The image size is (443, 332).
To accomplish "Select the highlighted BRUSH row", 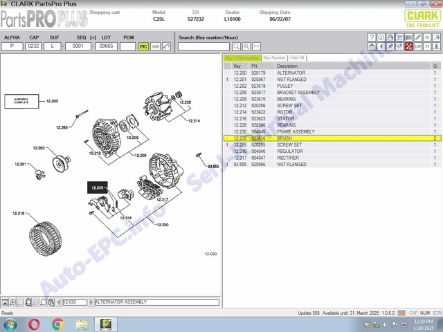I will click(x=332, y=138).
